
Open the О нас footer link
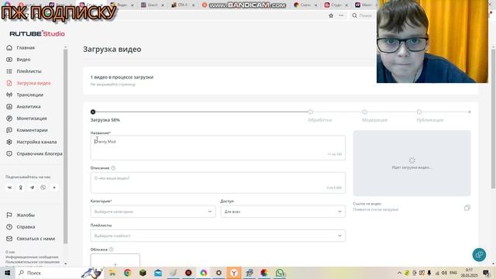[x=10, y=252]
